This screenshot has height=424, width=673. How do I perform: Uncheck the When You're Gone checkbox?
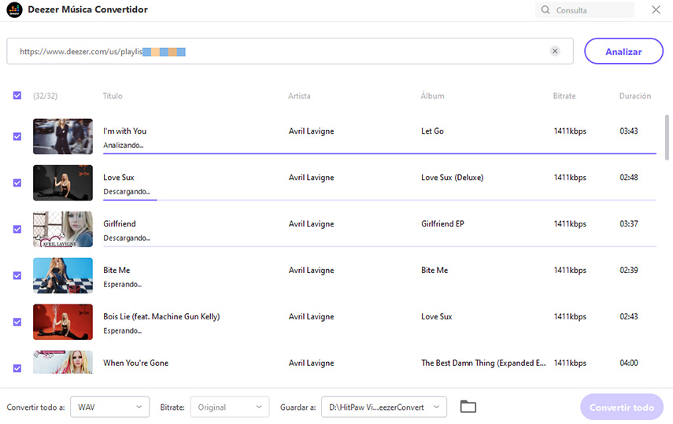pos(17,368)
